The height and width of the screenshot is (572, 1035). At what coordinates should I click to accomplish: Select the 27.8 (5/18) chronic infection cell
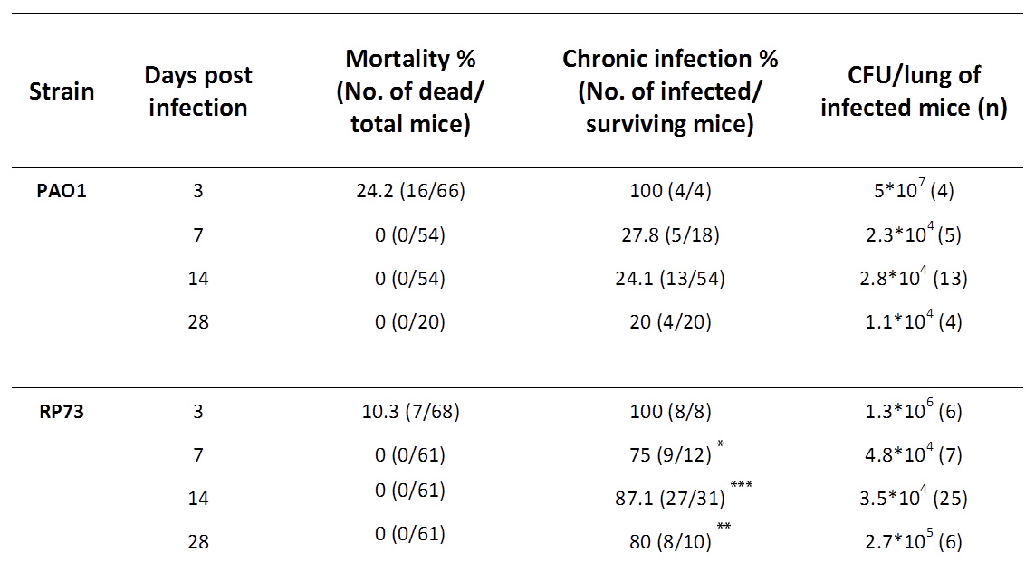click(669, 235)
